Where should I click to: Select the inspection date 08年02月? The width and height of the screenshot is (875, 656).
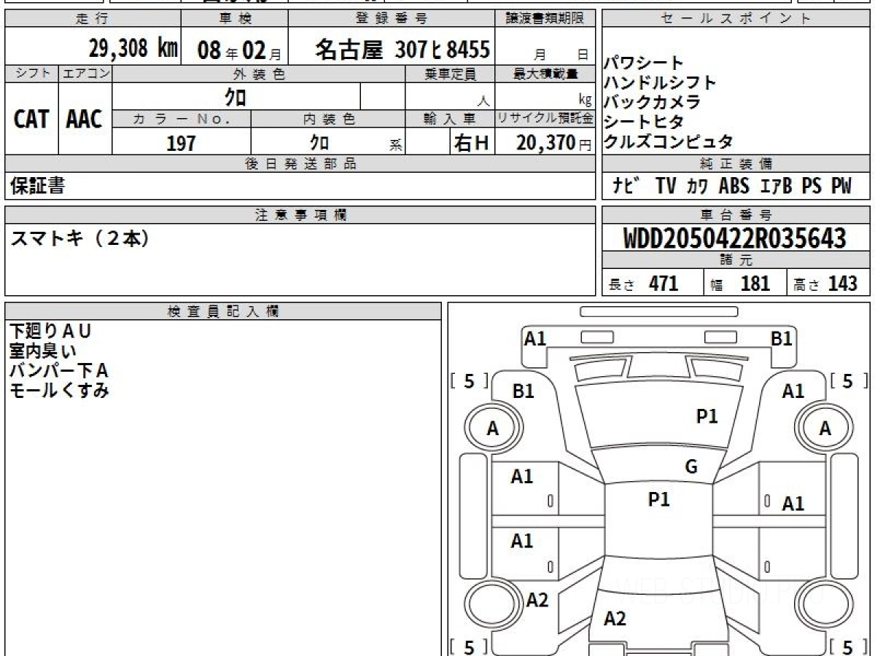[x=240, y=50]
